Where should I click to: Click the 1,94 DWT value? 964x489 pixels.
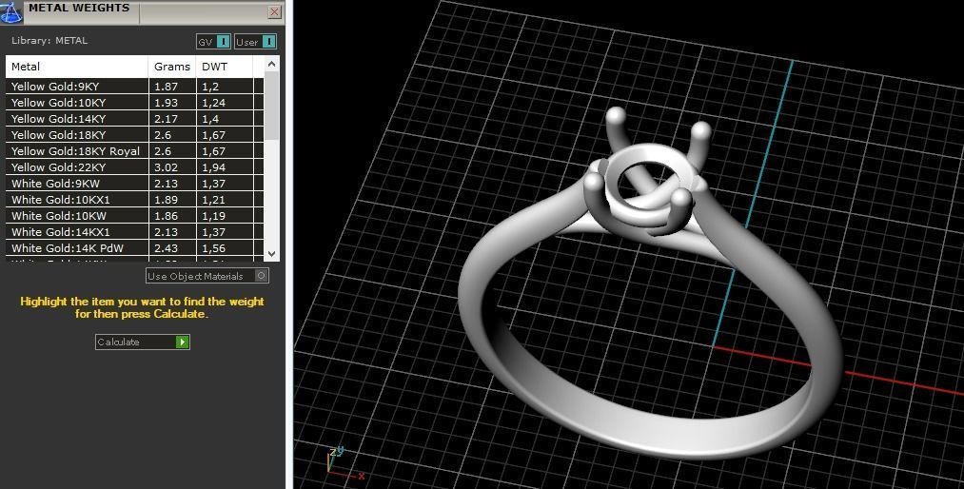[x=214, y=167]
